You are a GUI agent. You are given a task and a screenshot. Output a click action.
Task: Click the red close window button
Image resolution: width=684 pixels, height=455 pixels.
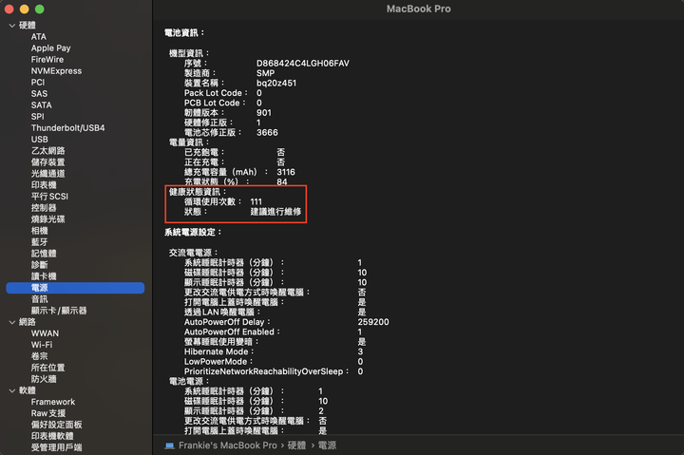click(9, 9)
